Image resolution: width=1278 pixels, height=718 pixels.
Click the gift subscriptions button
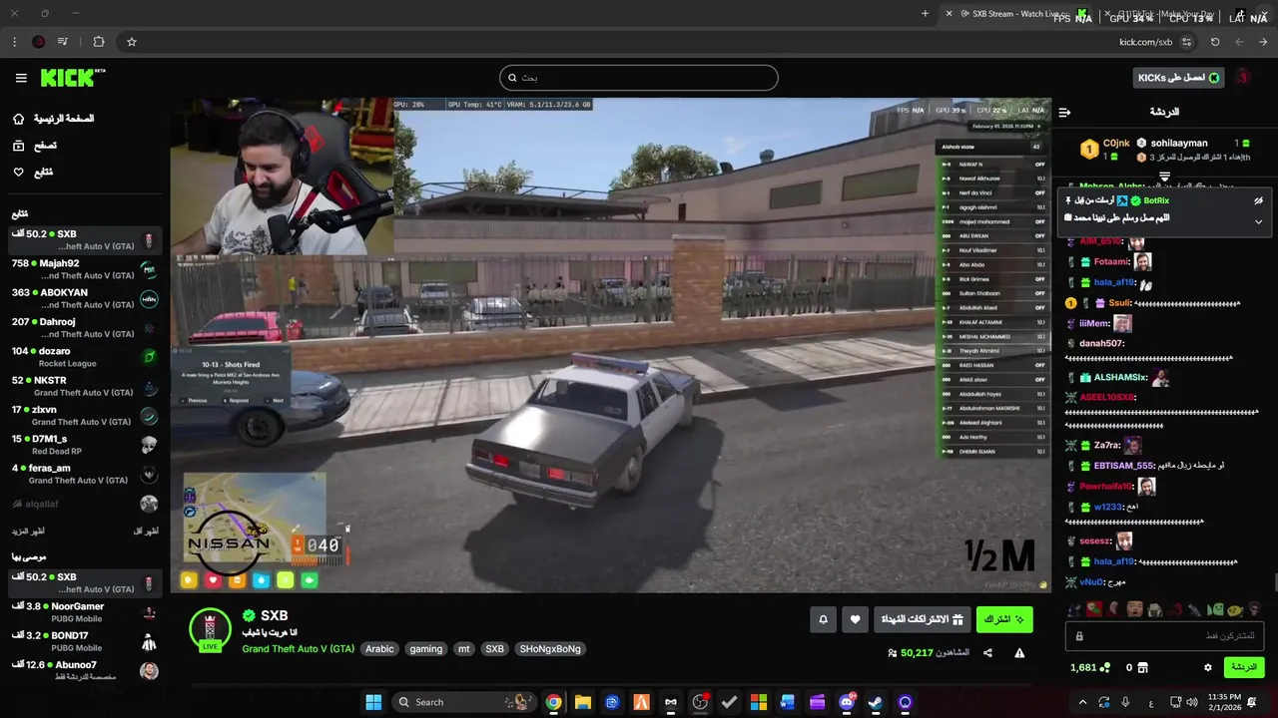click(922, 619)
